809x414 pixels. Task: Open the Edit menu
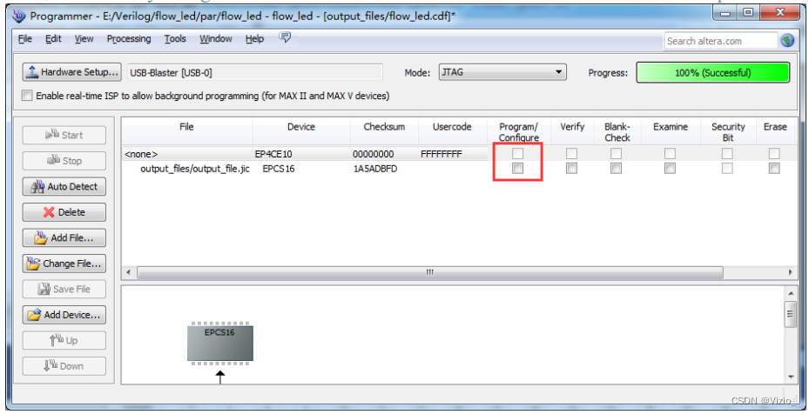tap(53, 38)
